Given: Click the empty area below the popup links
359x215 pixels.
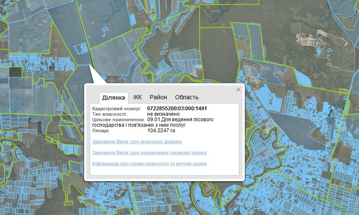Looking at the screenshot, I should click(164, 170).
